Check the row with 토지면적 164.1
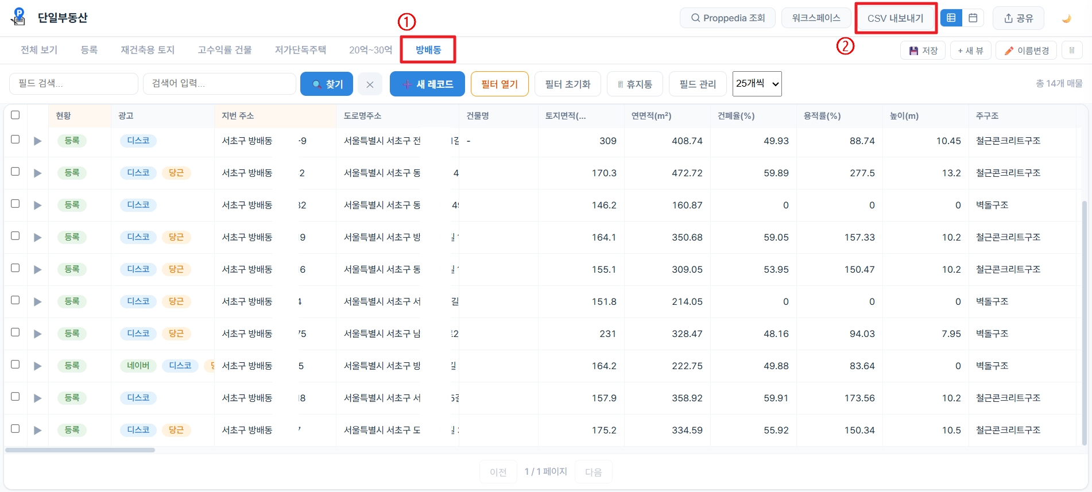Image resolution: width=1092 pixels, height=492 pixels. click(x=16, y=236)
